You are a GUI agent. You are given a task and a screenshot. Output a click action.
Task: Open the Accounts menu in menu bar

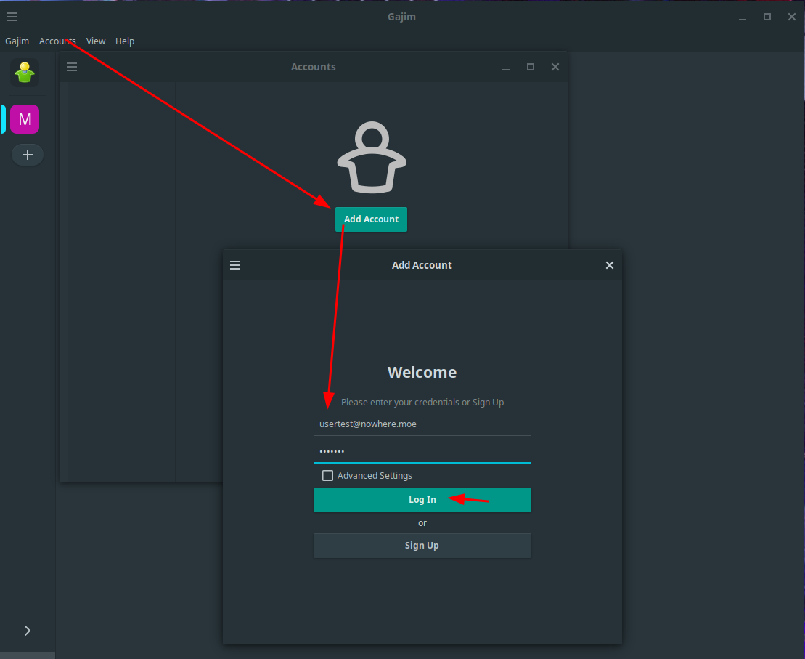57,41
